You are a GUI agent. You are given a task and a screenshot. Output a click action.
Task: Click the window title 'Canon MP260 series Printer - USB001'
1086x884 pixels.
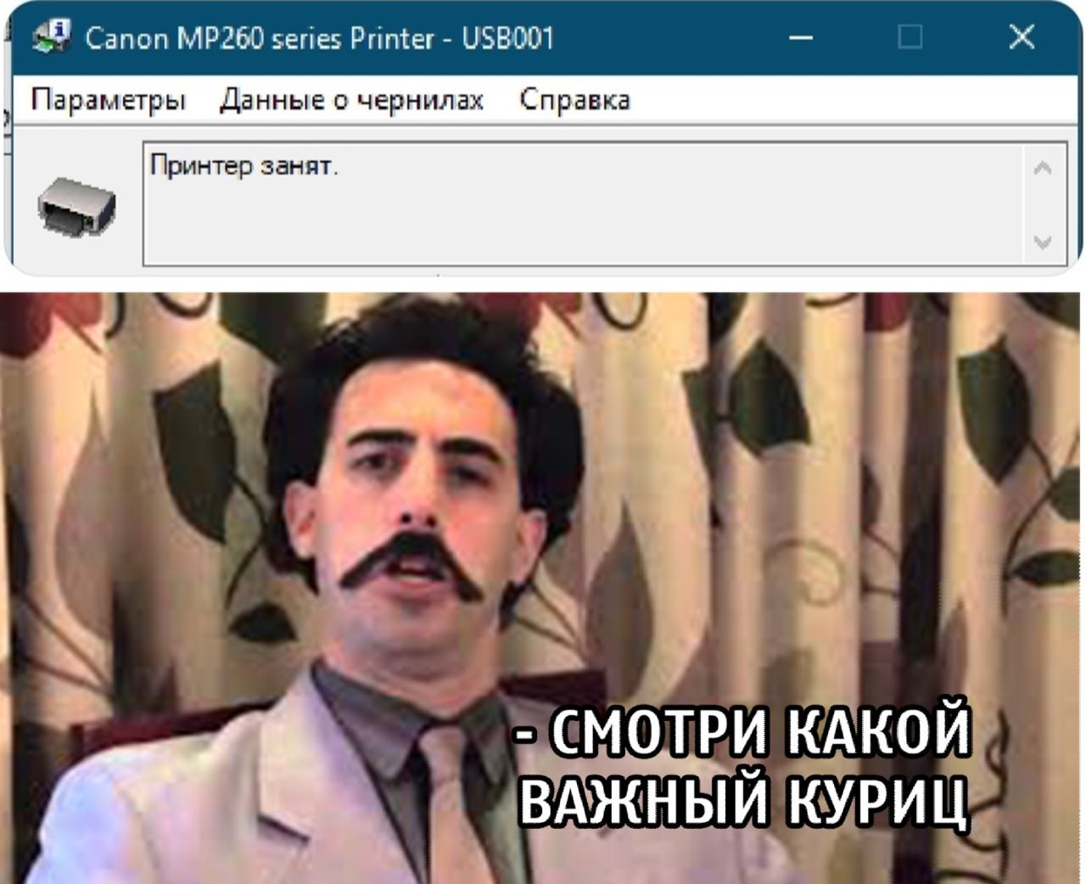click(x=320, y=38)
